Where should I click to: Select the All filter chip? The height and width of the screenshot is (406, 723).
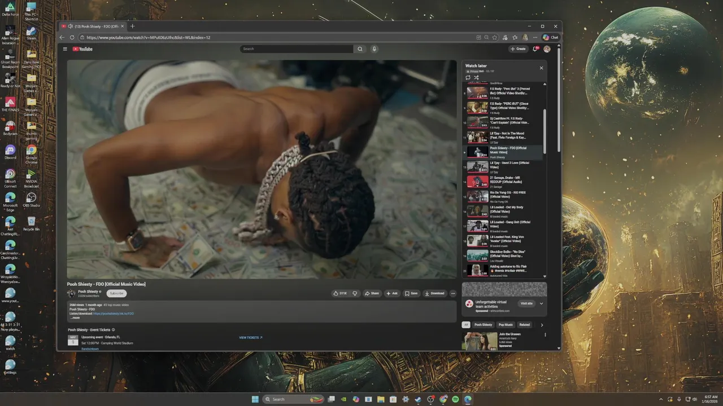pos(466,325)
